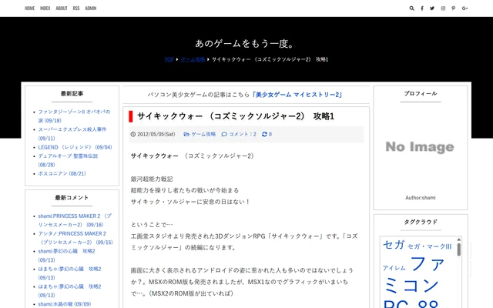Click the セガ・マークIII tag
This screenshot has height=308, width=493.
click(x=430, y=246)
